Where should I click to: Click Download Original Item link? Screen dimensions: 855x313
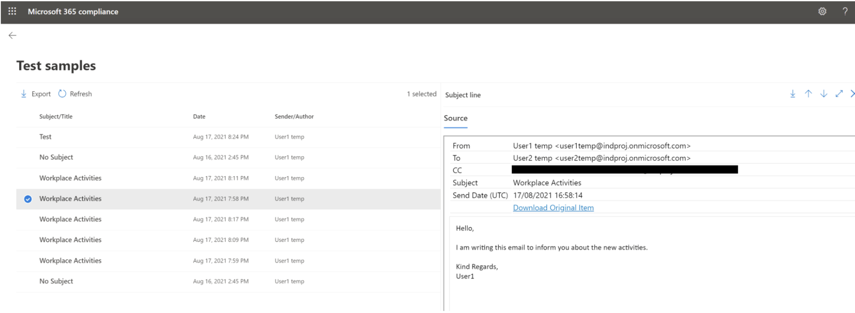(x=553, y=208)
